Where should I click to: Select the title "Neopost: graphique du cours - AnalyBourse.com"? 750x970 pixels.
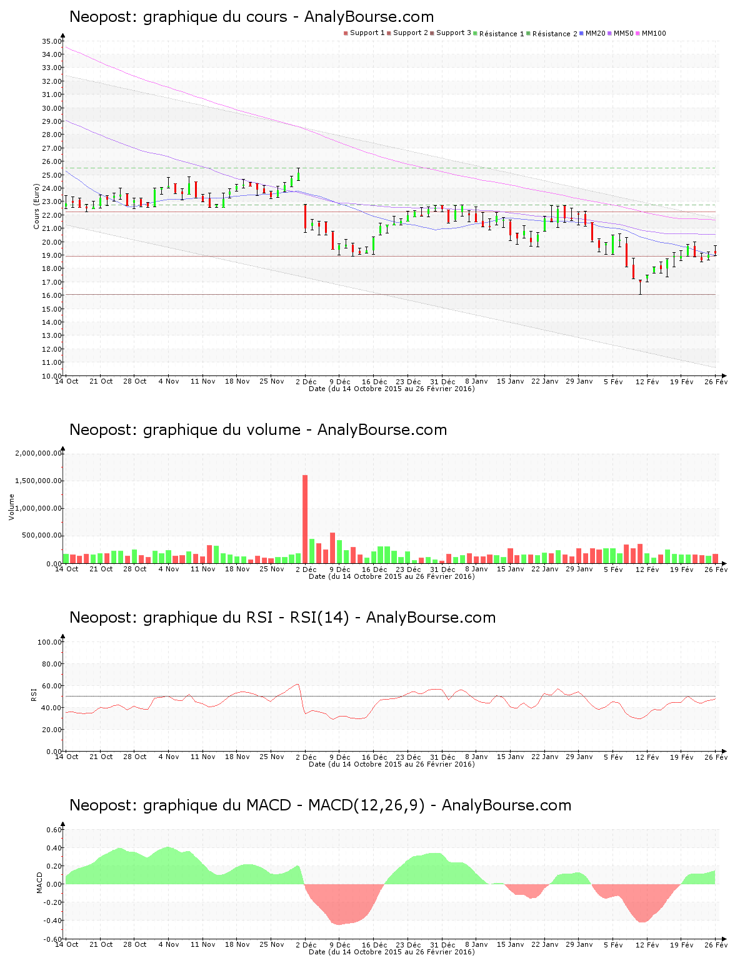coord(251,17)
